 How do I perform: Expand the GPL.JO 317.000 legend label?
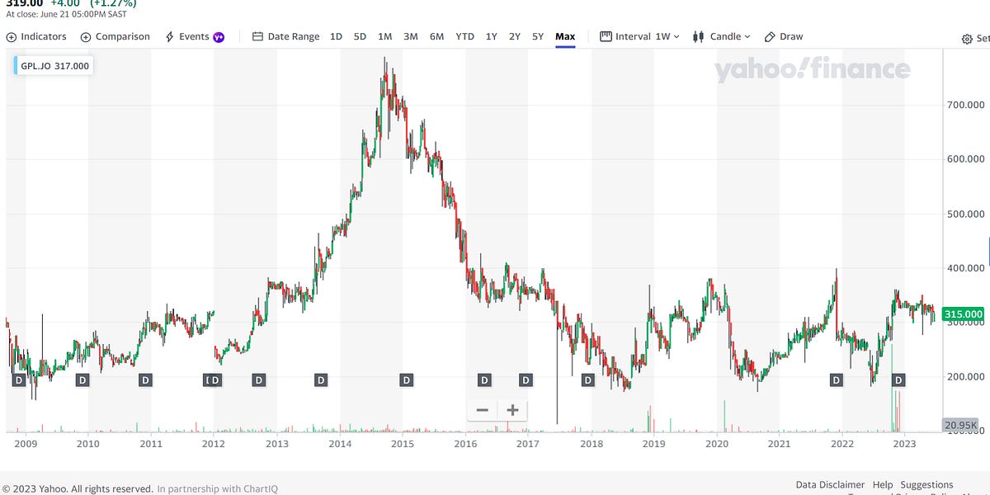pyautogui.click(x=53, y=64)
